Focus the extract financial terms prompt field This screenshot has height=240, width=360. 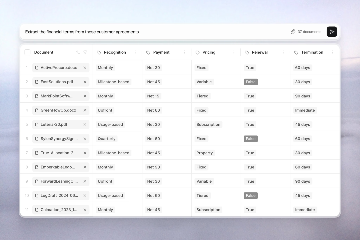(x=156, y=32)
